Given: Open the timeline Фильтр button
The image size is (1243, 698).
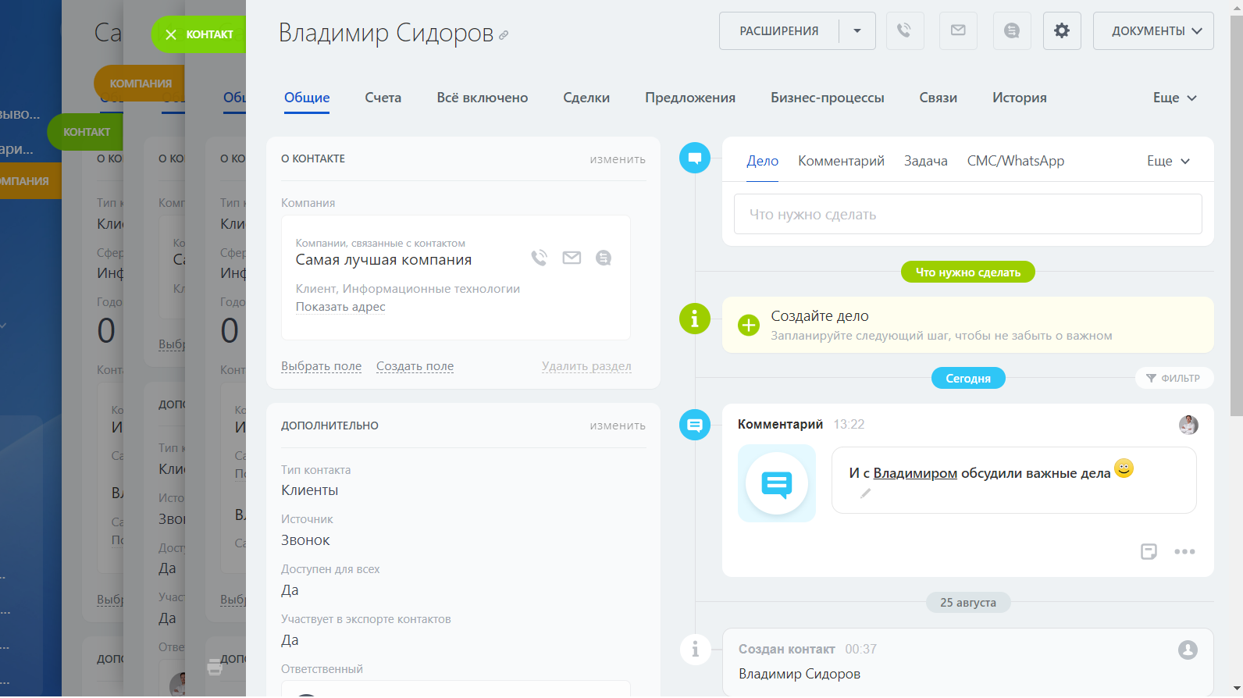Looking at the screenshot, I should coord(1174,378).
